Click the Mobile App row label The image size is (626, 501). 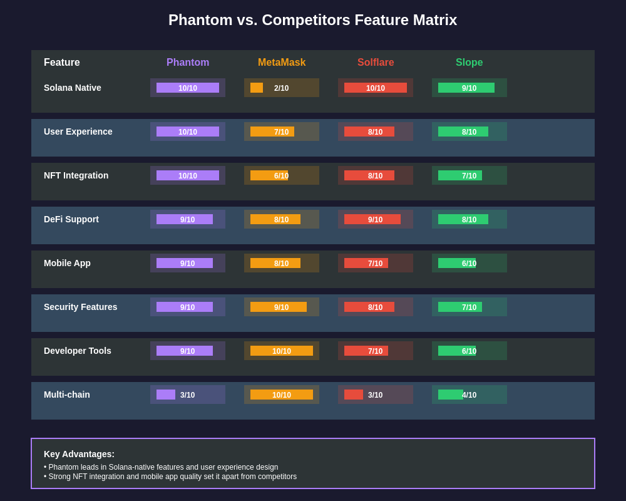[x=67, y=263]
